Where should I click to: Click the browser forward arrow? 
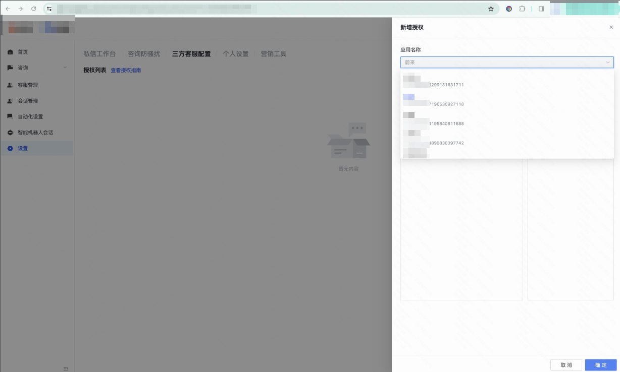tap(21, 9)
